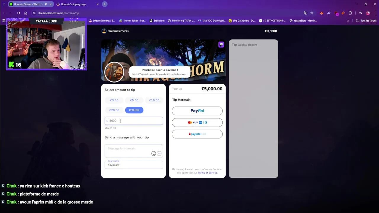Click the custom amount field showing 5000

tap(134, 121)
